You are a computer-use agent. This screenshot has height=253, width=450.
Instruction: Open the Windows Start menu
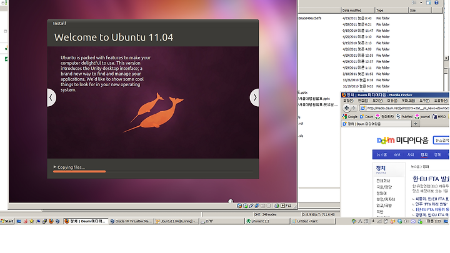(7, 221)
